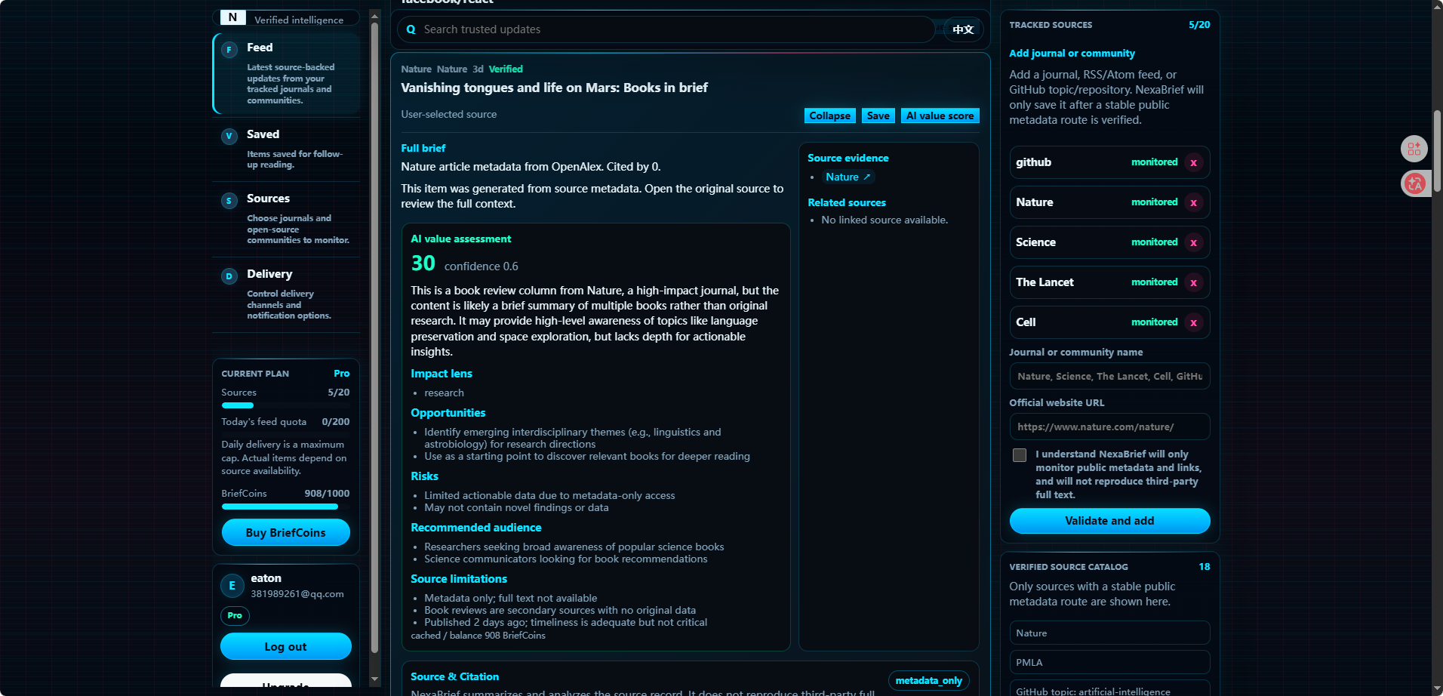The height and width of the screenshot is (696, 1443).
Task: Open the Sources menu item
Action: point(286,219)
